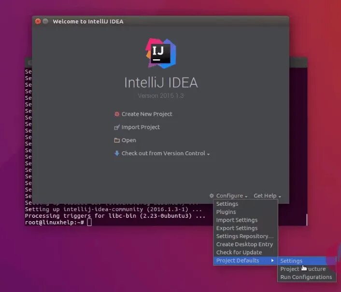Close the Welcome to IntelliJ IDEA window
Screen dimensions: 341x292
(x=38, y=21)
